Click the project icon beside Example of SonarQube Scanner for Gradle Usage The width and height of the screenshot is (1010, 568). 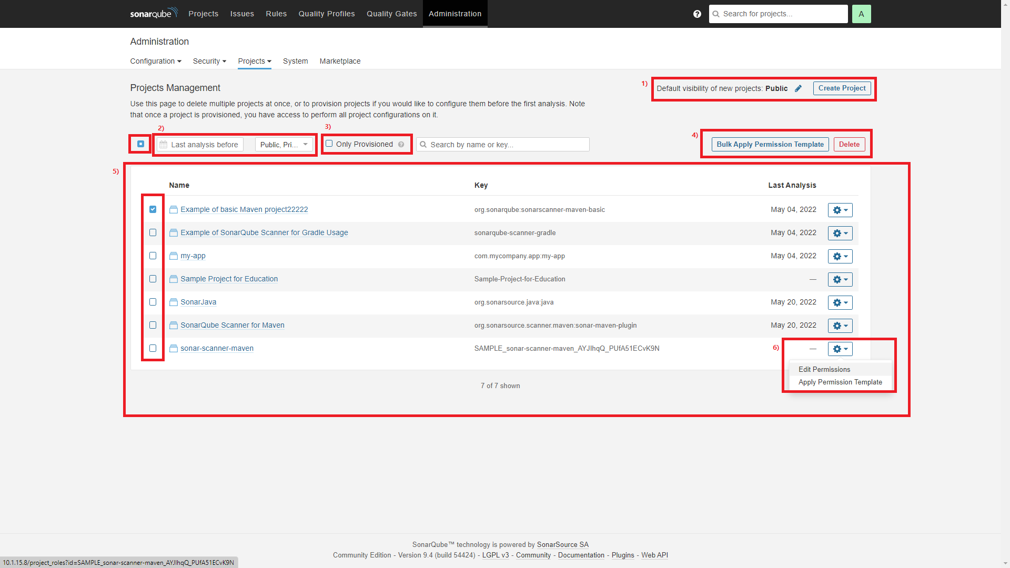point(174,233)
